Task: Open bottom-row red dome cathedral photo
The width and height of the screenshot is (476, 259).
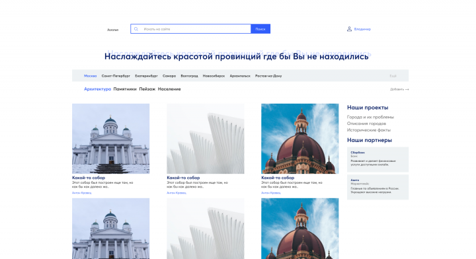Action: tap(300, 229)
